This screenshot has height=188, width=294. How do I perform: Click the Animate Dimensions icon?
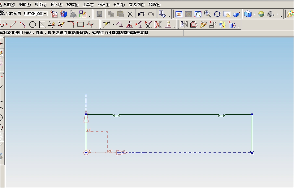pos(158,24)
